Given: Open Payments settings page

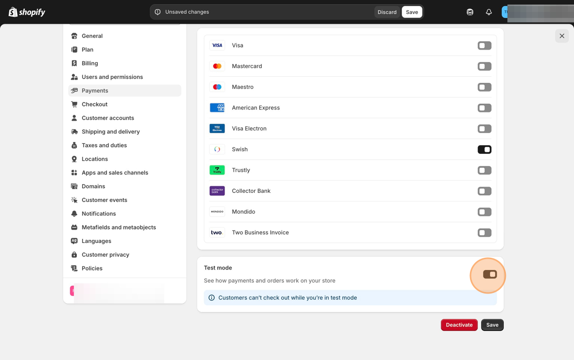Looking at the screenshot, I should [x=125, y=91].
